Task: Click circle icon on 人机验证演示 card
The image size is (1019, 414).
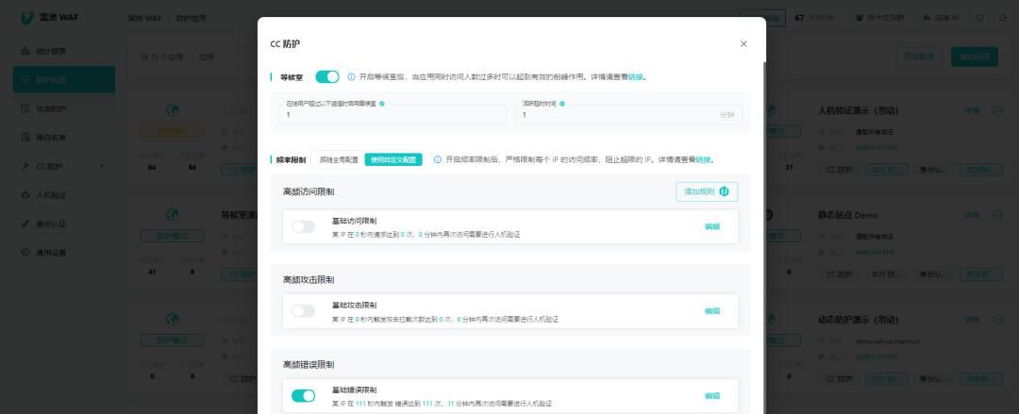Action: click(997, 110)
